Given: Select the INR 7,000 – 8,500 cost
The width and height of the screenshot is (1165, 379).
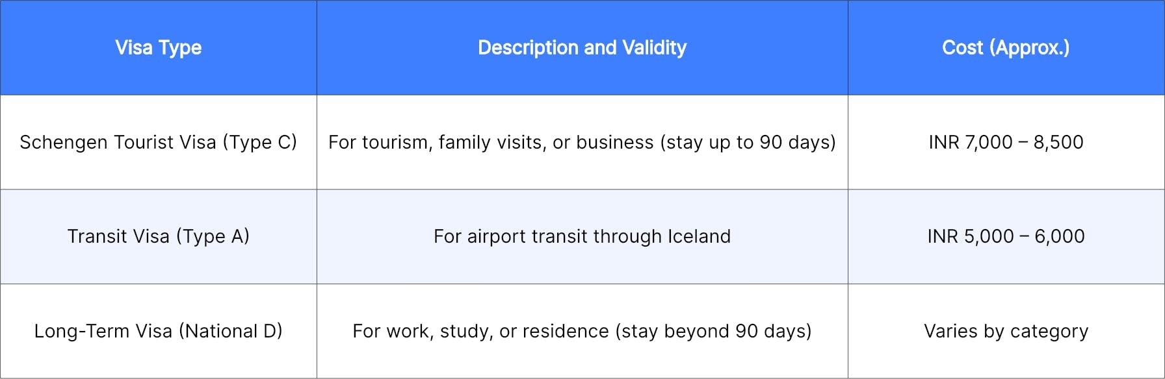Looking at the screenshot, I should tap(1006, 142).
